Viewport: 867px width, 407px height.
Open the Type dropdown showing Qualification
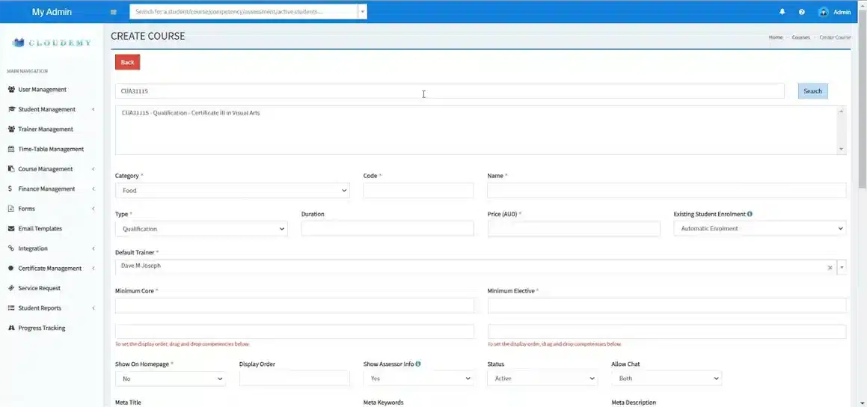[x=201, y=228]
